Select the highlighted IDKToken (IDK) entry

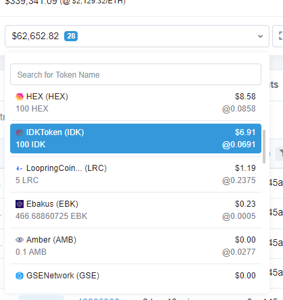point(136,139)
